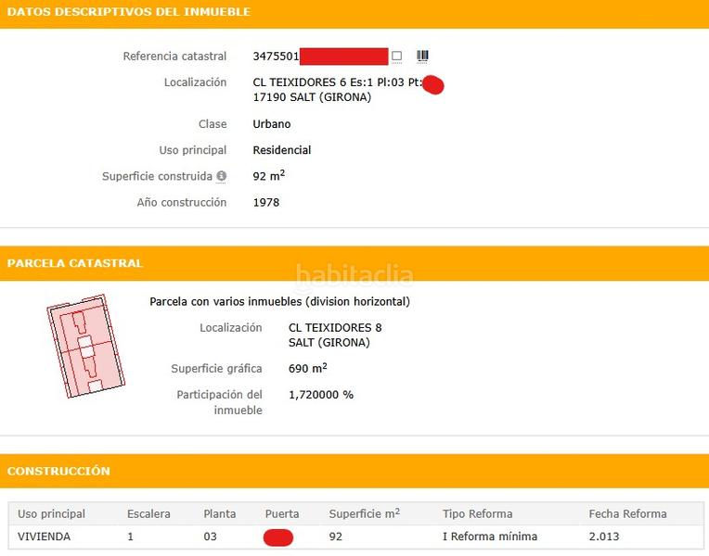Click the I Reforma mínima cell
The height and width of the screenshot is (556, 709).
click(x=489, y=537)
